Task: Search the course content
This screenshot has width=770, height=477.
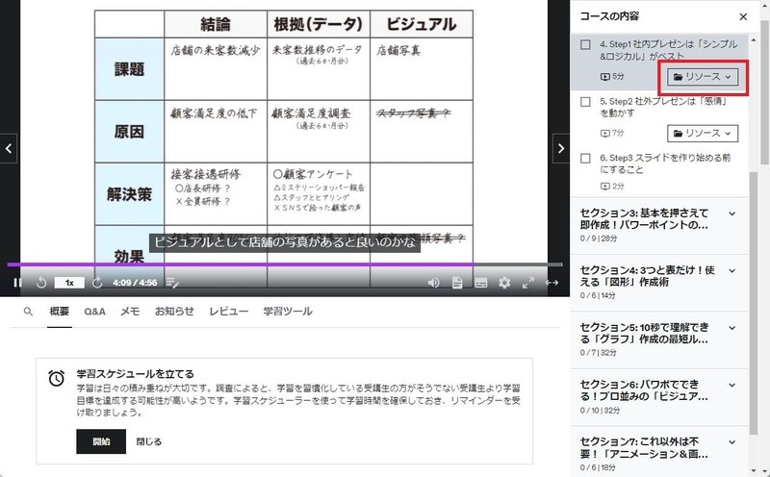Action: pyautogui.click(x=28, y=312)
